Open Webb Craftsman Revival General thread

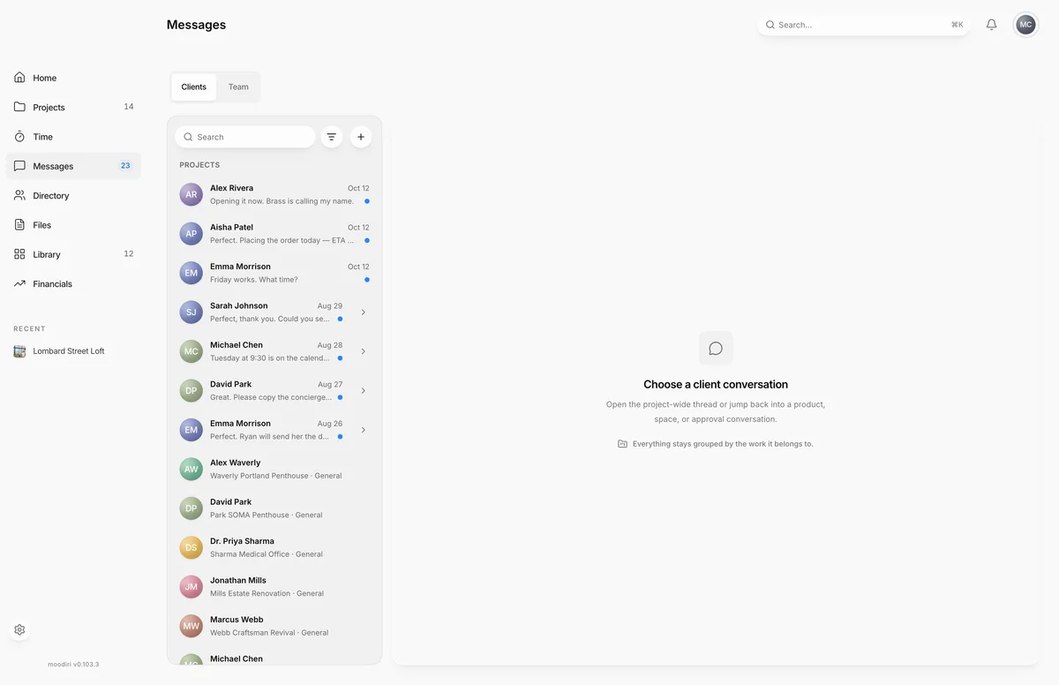(x=274, y=626)
